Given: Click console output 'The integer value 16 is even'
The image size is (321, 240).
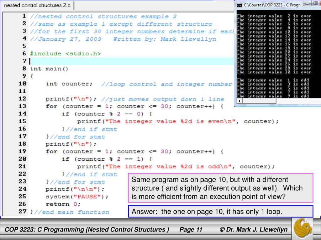Looking at the screenshot, I should [274, 44].
